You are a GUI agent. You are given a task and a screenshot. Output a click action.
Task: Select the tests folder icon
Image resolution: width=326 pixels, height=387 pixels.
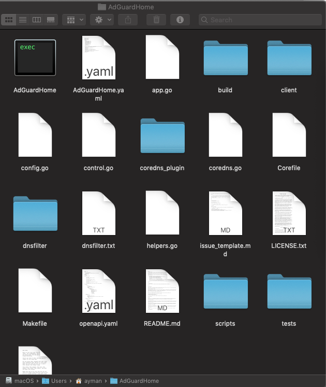[289, 292]
